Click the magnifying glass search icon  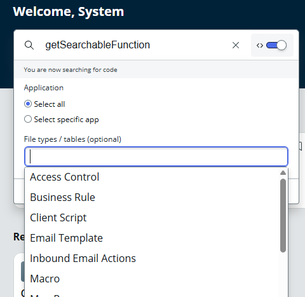point(29,45)
